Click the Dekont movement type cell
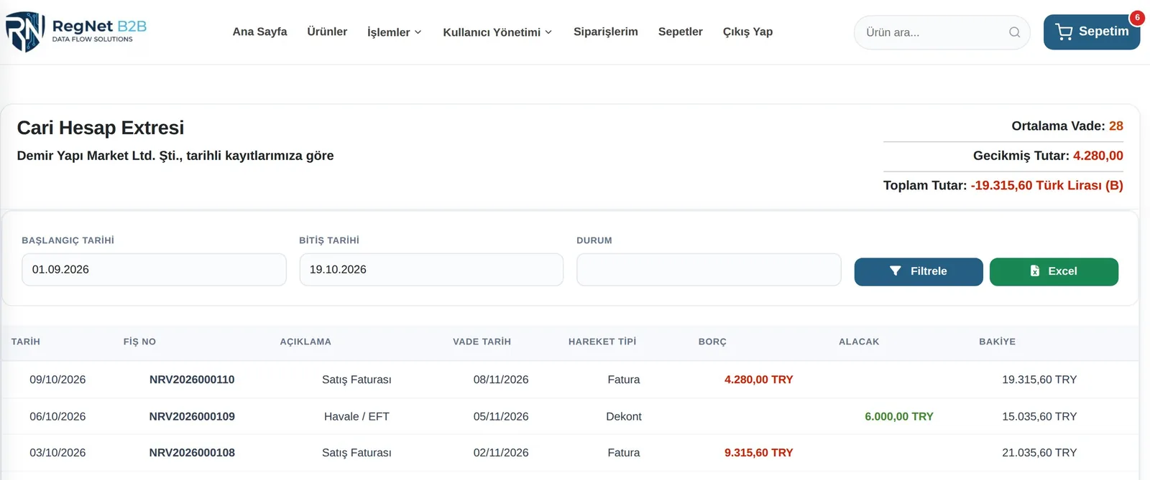1150x480 pixels. 624,416
